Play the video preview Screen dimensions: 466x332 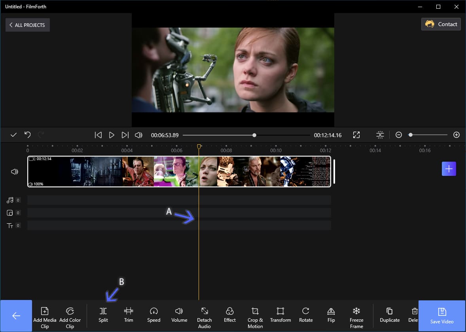112,135
